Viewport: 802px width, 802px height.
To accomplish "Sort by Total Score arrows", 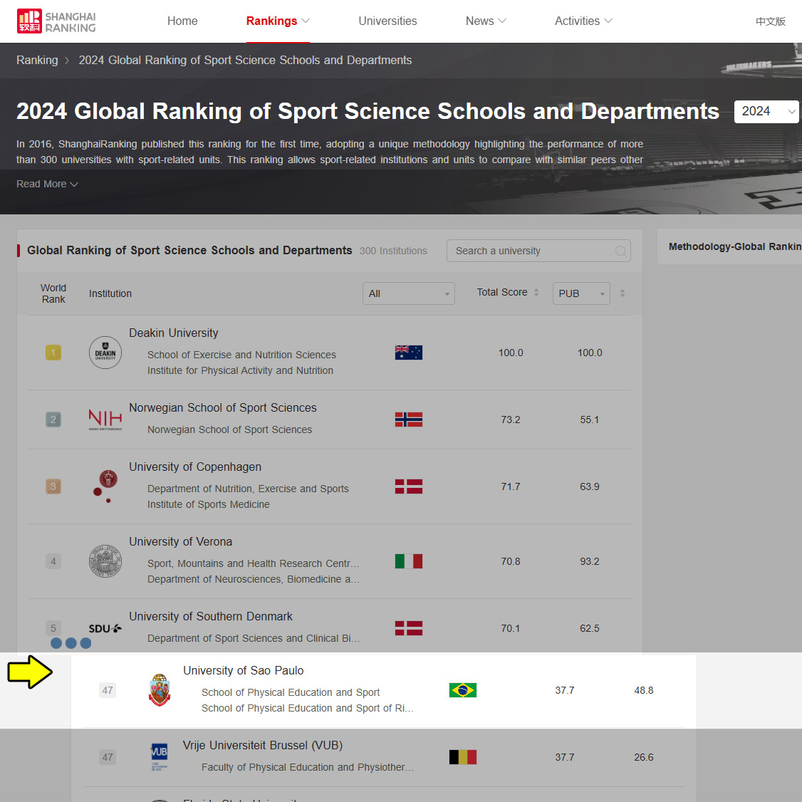I will tap(536, 292).
